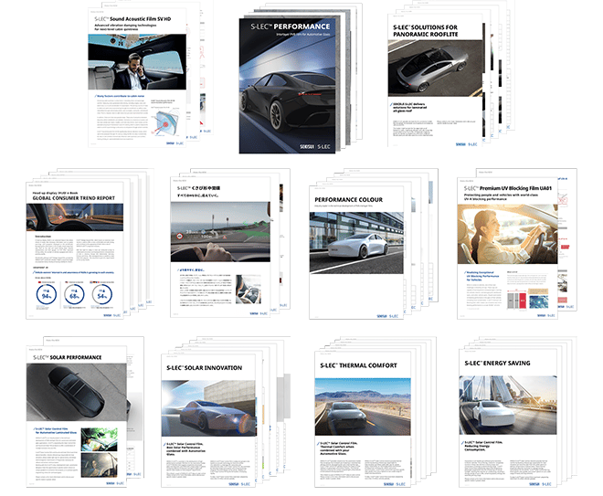Open the S-LEC Thermal Comfort brochure
This screenshot has height=496, width=603.
pyautogui.click(x=363, y=419)
